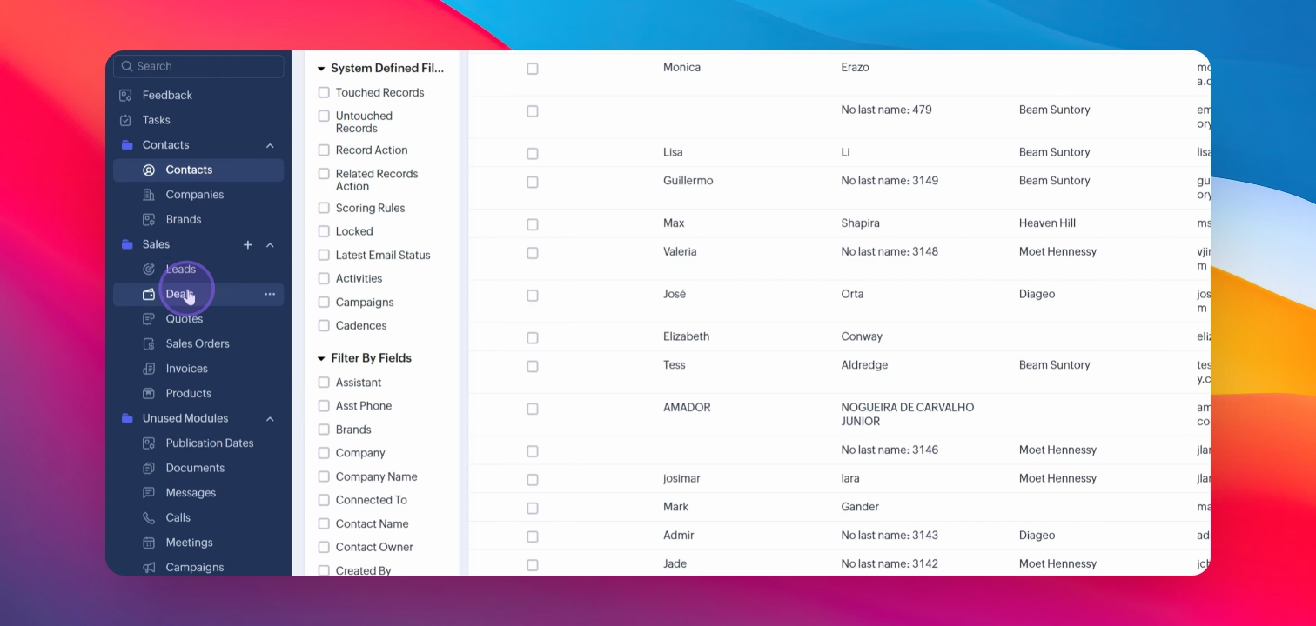
Task: Tick the Latest Email Status filter
Action: click(324, 255)
